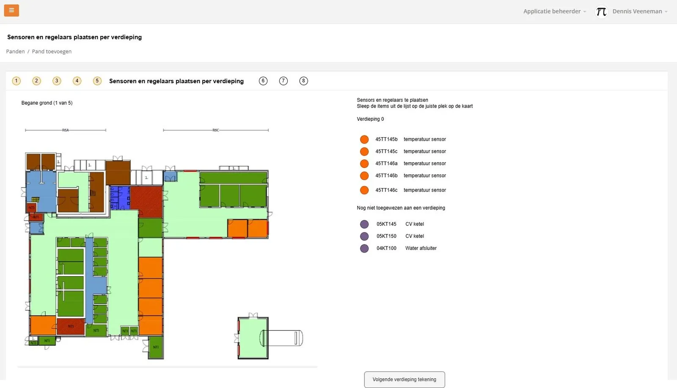Go to wizard step 2
This screenshot has width=677, height=388.
tap(36, 81)
